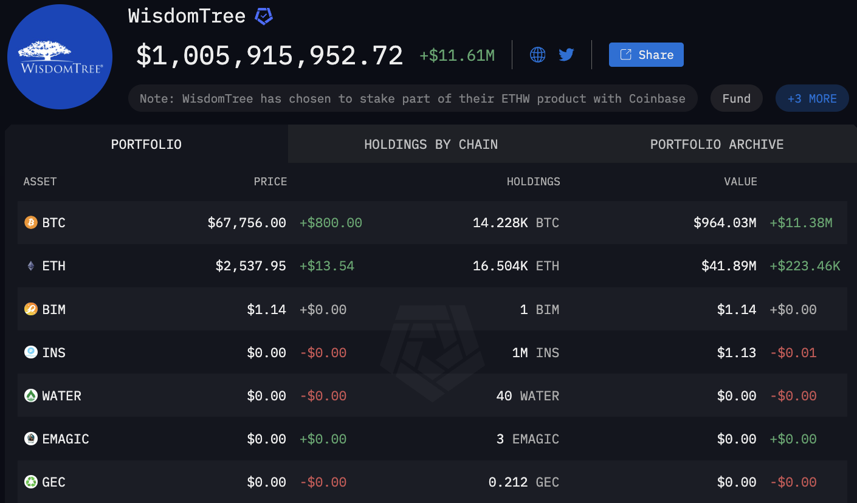
Task: Switch to the HOLDINGS BY CHAIN tab
Action: [x=431, y=144]
